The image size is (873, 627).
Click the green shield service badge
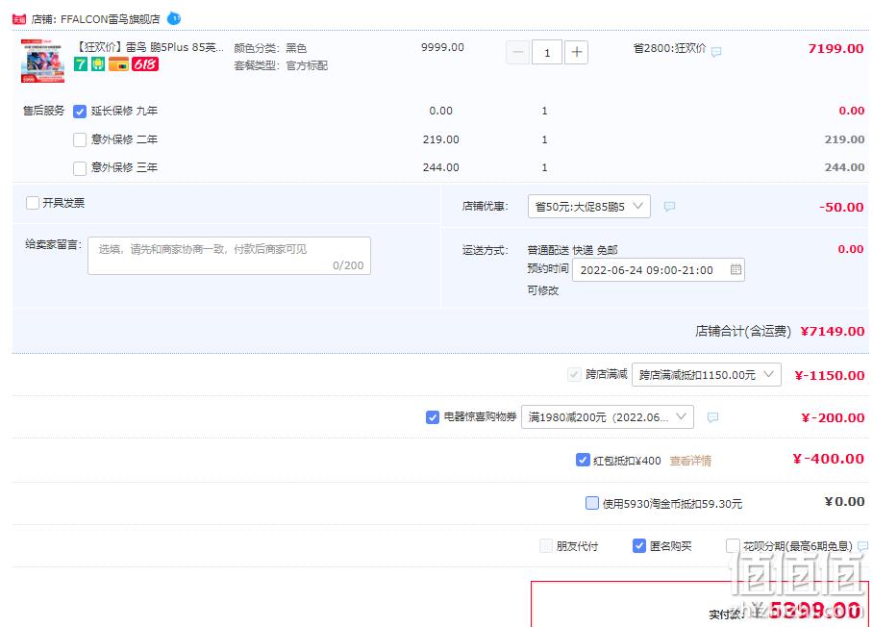pos(98,64)
